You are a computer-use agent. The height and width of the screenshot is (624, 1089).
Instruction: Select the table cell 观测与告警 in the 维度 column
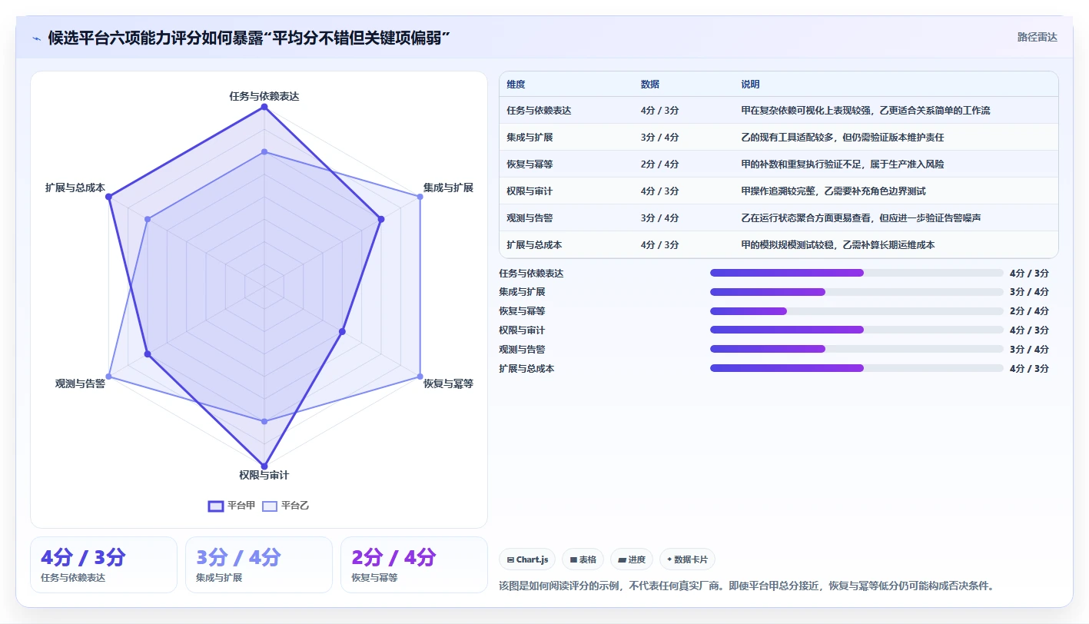[x=530, y=218]
